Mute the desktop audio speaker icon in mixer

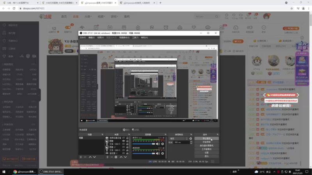point(158,153)
